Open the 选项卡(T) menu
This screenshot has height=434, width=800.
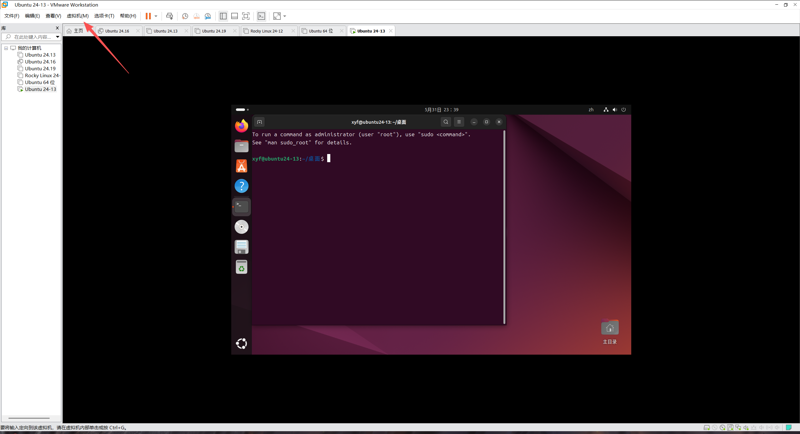[x=104, y=16]
